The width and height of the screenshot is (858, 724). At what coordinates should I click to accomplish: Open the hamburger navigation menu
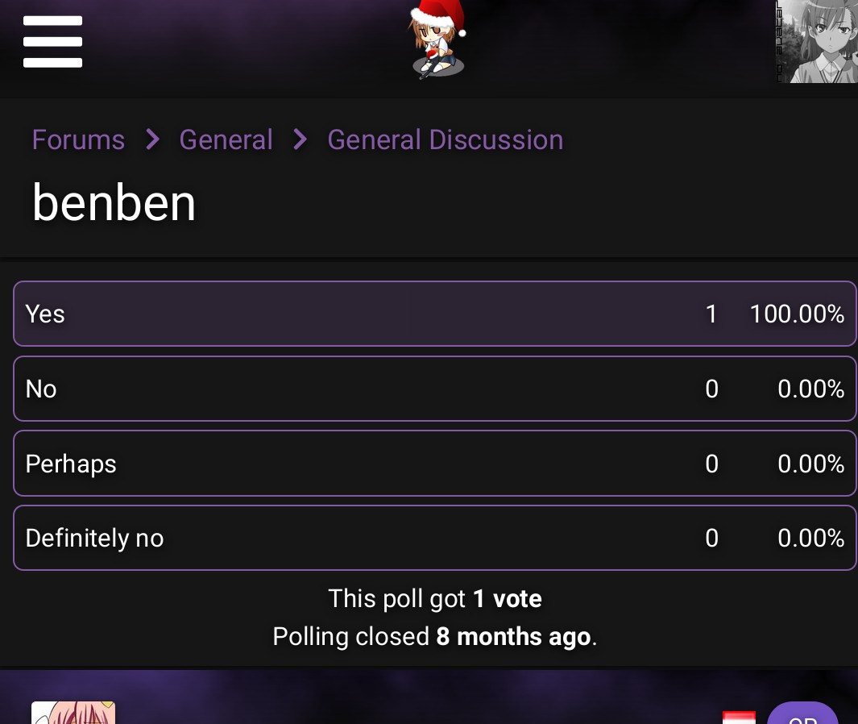[52, 42]
